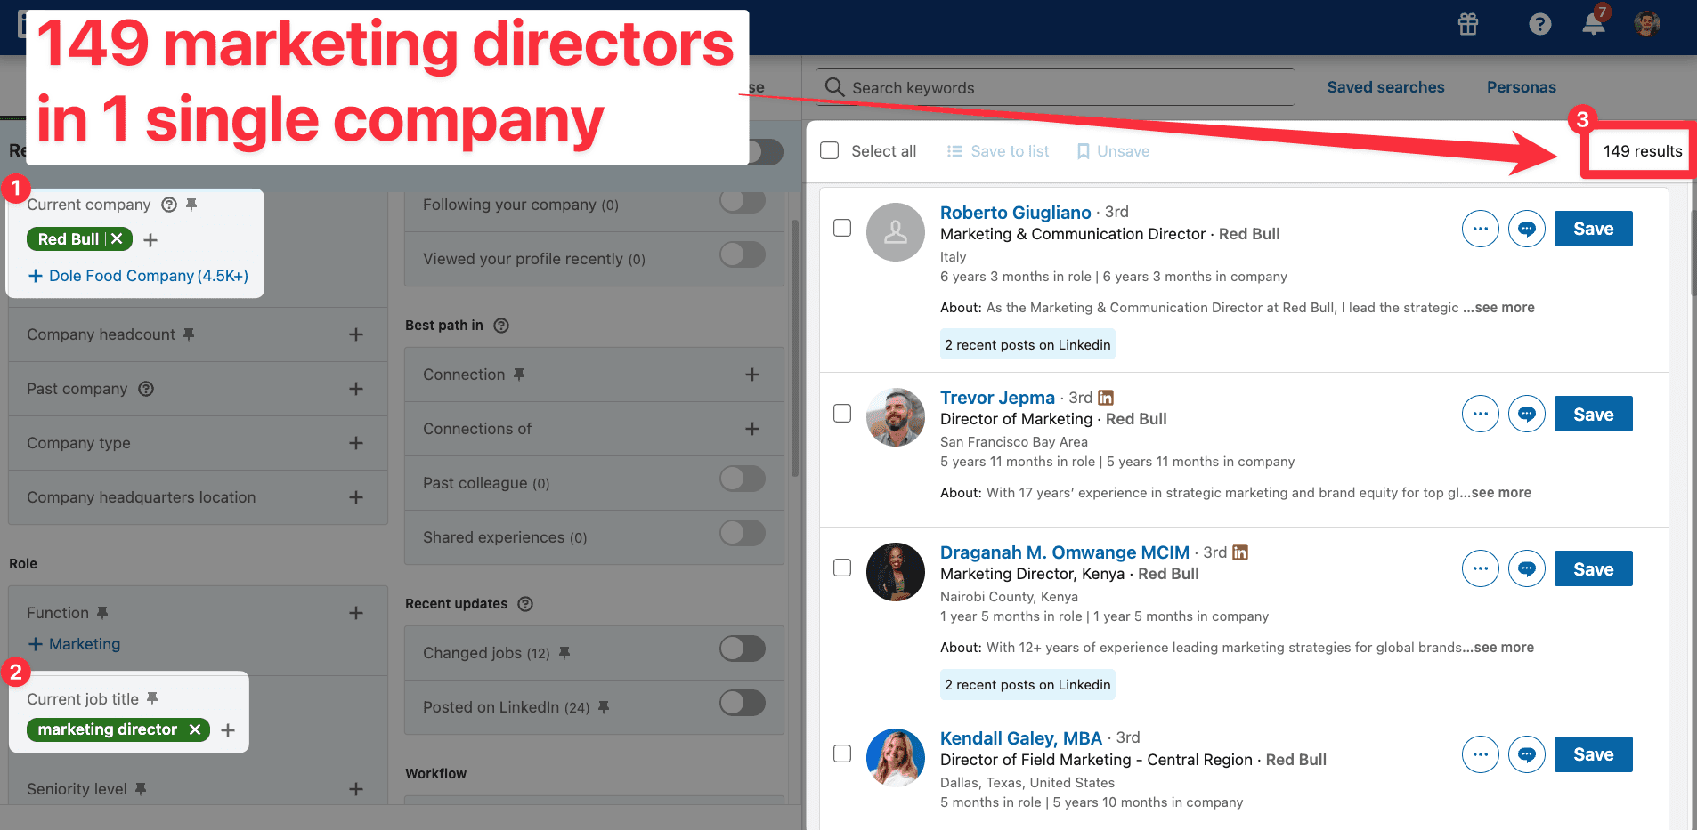
Task: Click the Search keywords field
Action: (x=1055, y=87)
